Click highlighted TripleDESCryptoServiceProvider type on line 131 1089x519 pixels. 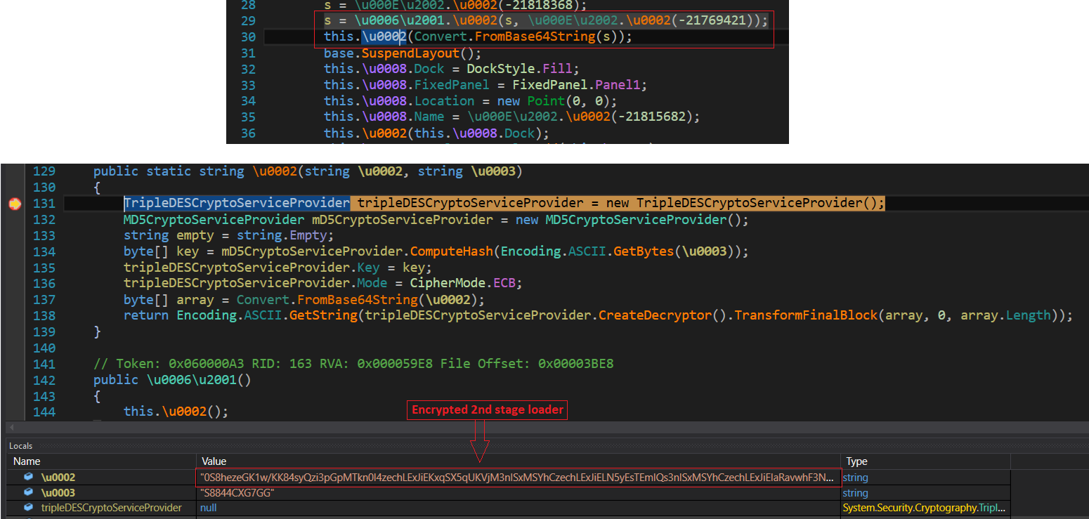pyautogui.click(x=237, y=203)
